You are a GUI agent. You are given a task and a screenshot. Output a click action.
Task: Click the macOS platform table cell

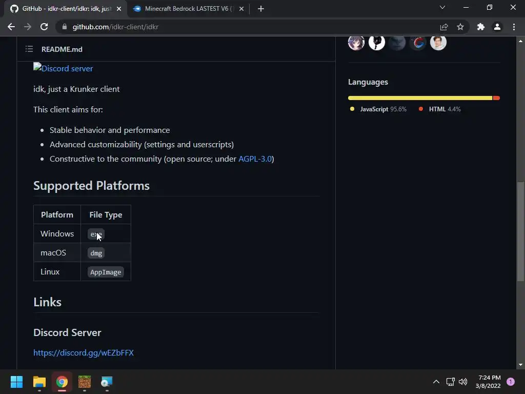pyautogui.click(x=57, y=252)
